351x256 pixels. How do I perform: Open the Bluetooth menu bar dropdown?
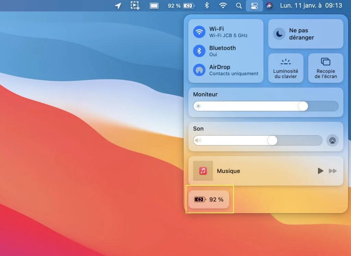pos(207,5)
